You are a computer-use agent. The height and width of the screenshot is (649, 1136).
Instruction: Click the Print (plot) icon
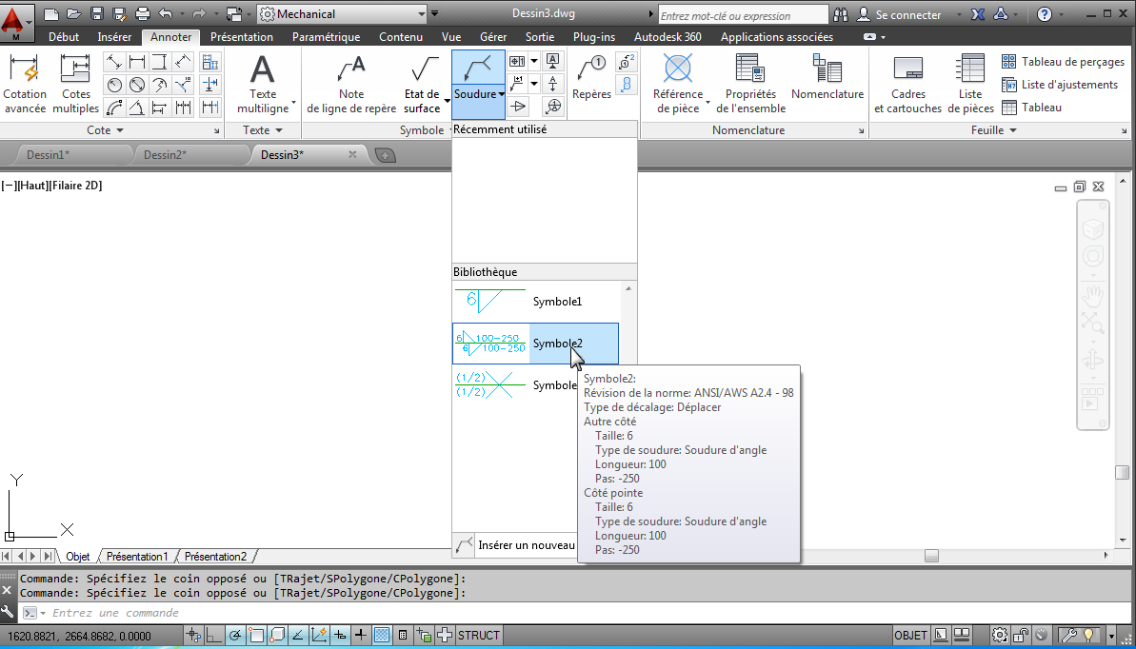click(143, 13)
